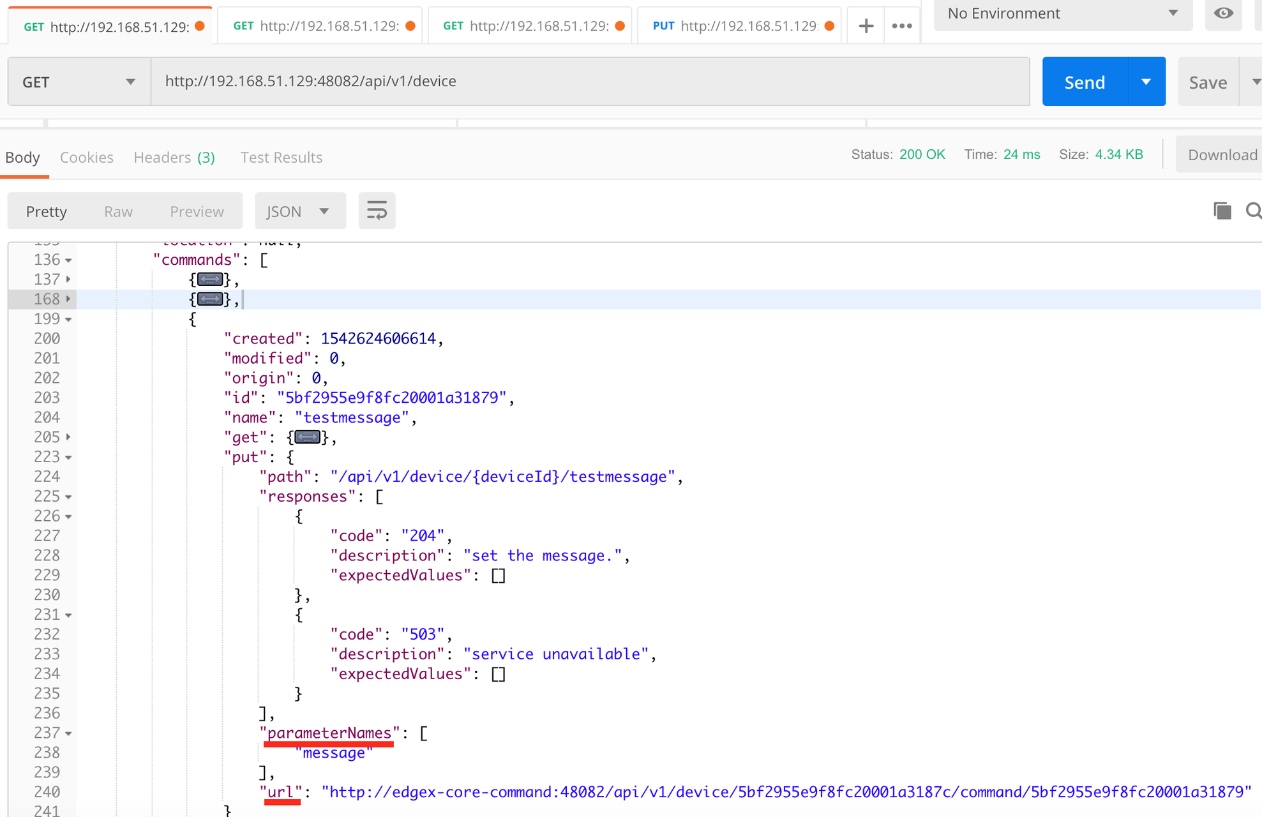Switch to the second GET request tab
1262x817 pixels.
(320, 26)
